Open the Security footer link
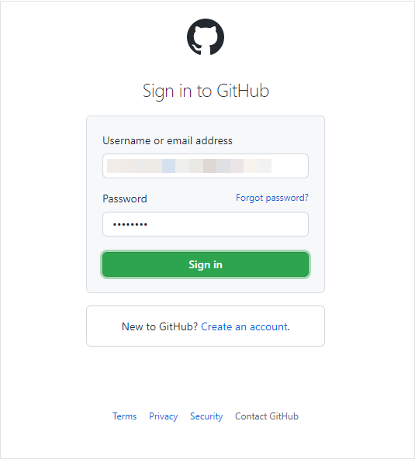The height and width of the screenshot is (459, 415). [206, 416]
